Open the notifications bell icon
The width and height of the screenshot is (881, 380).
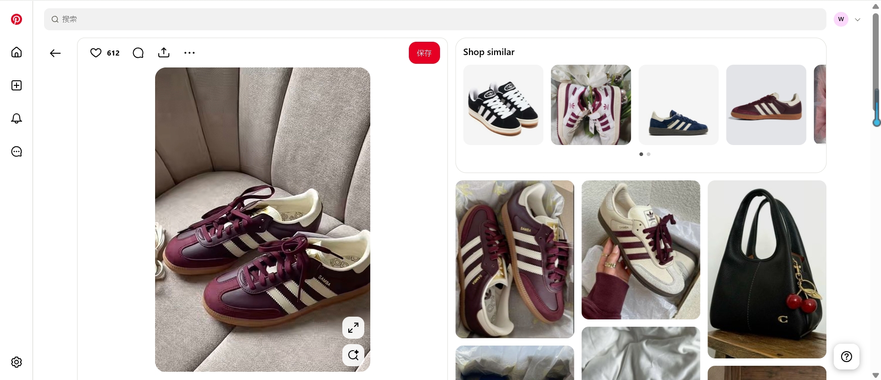coord(17,118)
